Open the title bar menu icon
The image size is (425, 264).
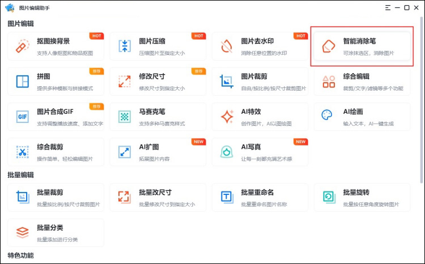pos(388,7)
